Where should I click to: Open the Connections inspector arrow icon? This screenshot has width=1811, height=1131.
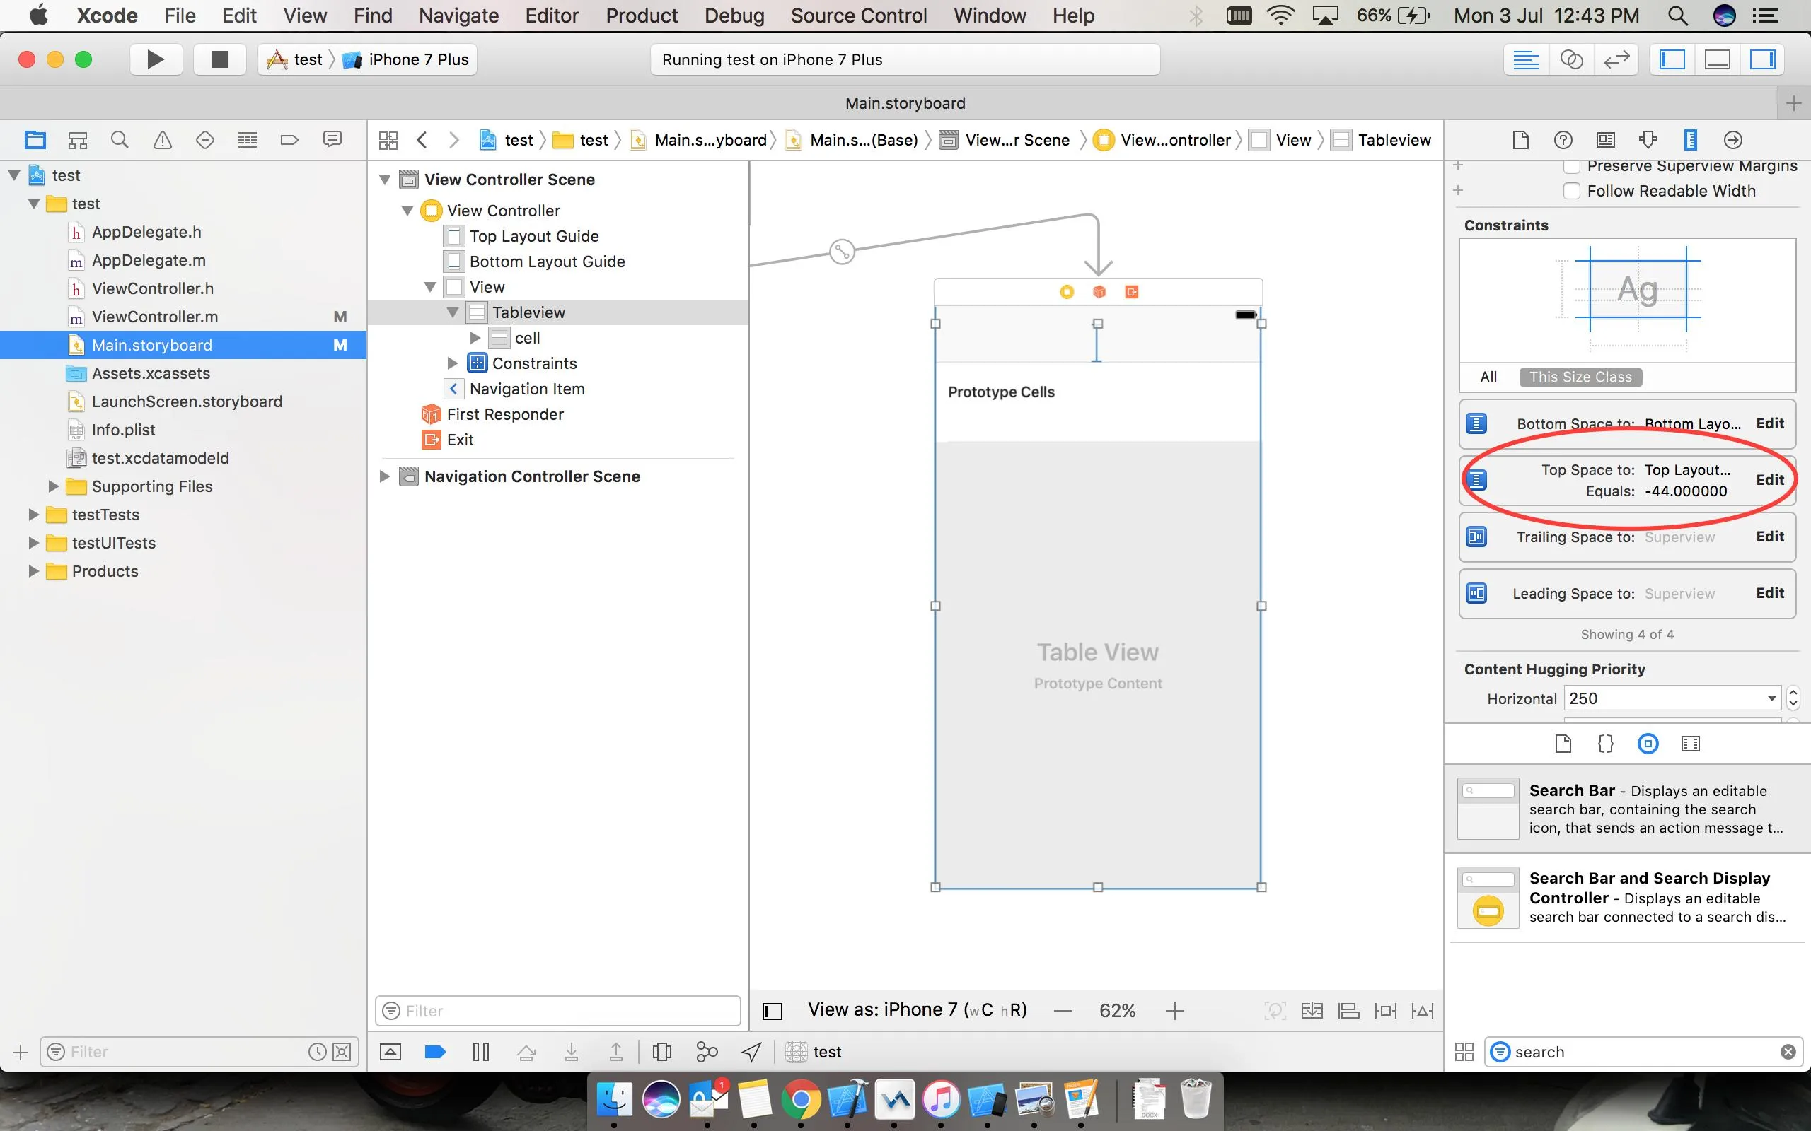click(x=1733, y=140)
